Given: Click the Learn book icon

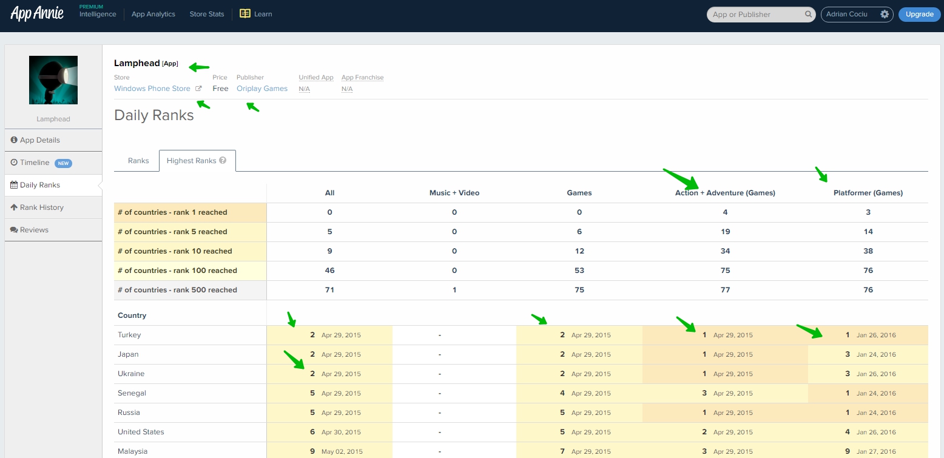Looking at the screenshot, I should tap(245, 14).
